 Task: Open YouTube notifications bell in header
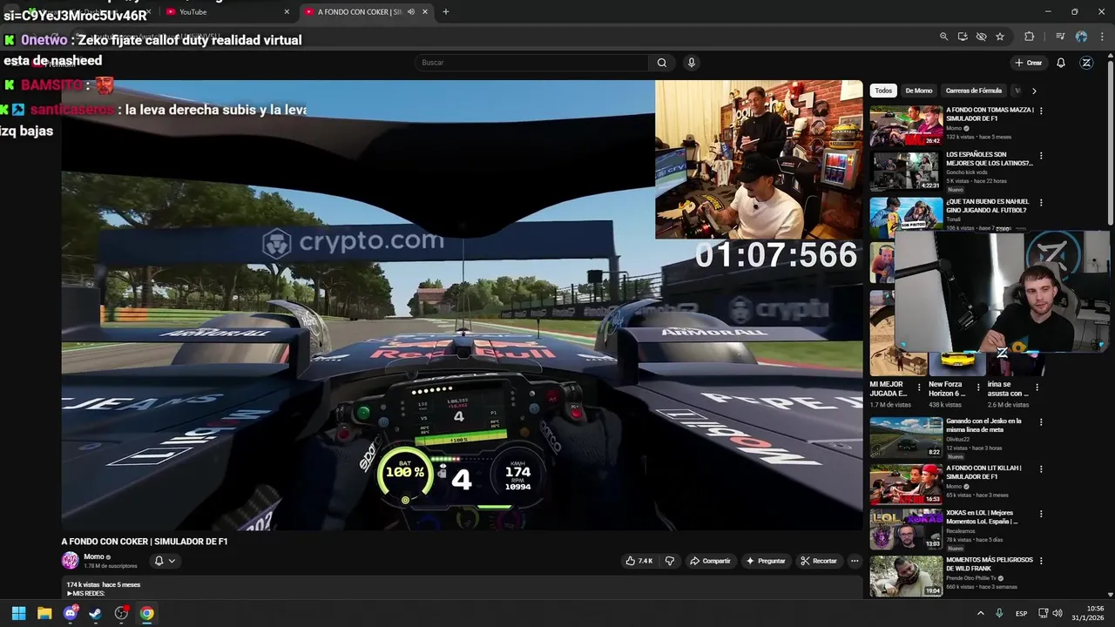[1061, 63]
